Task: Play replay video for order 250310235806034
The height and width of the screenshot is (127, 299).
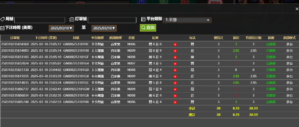Action: point(175,96)
